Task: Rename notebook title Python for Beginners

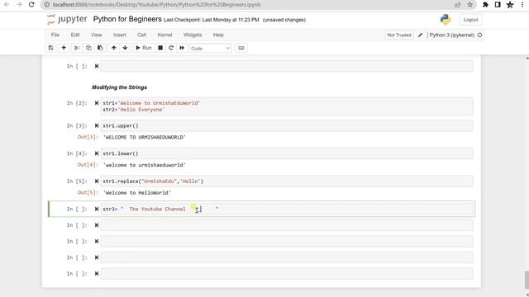Action: click(127, 19)
